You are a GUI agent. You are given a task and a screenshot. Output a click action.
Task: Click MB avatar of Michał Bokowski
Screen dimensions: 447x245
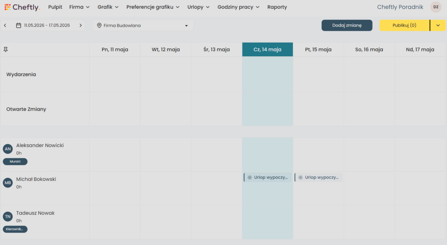point(8,183)
